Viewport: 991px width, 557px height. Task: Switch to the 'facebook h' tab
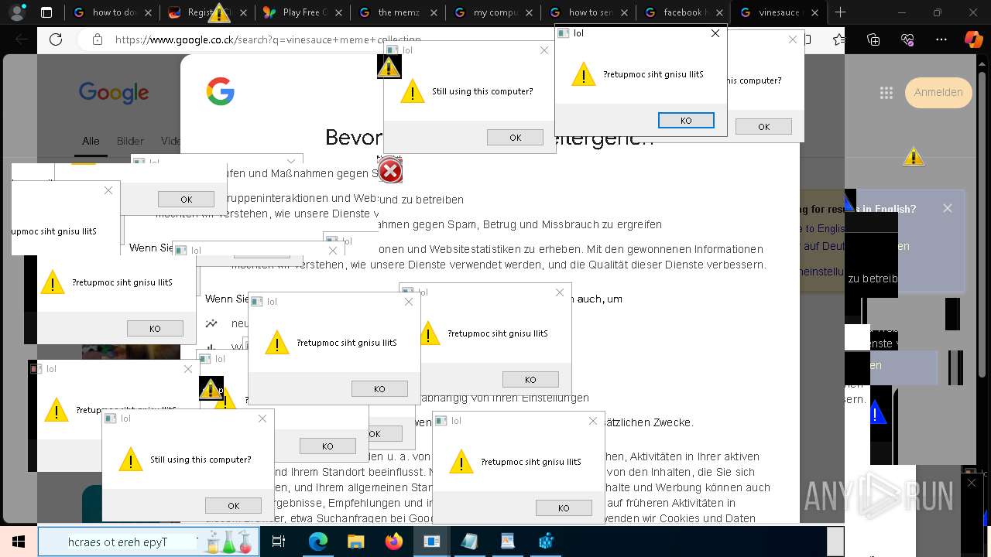684,12
